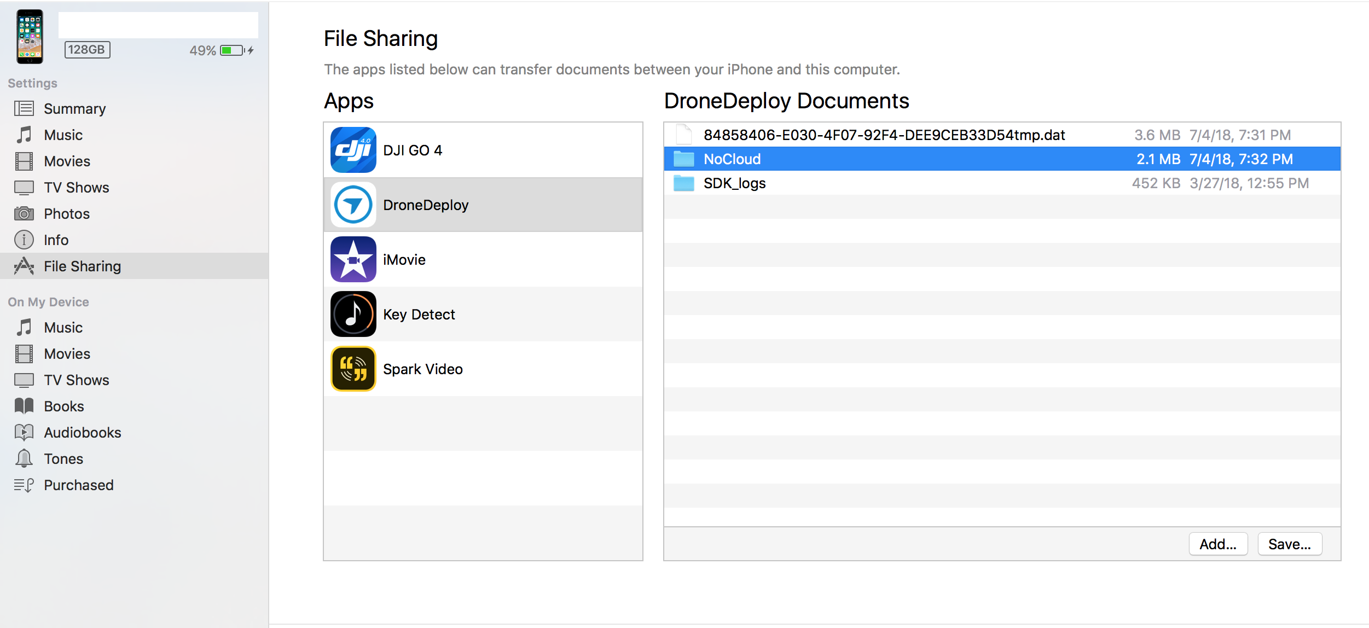Select the NoCloud folder icon
Screen dimensions: 1369x628
click(683, 159)
